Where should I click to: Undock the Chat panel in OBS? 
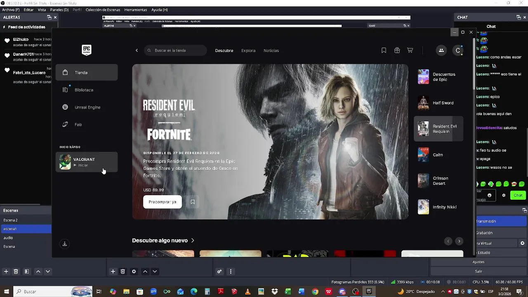point(519,17)
